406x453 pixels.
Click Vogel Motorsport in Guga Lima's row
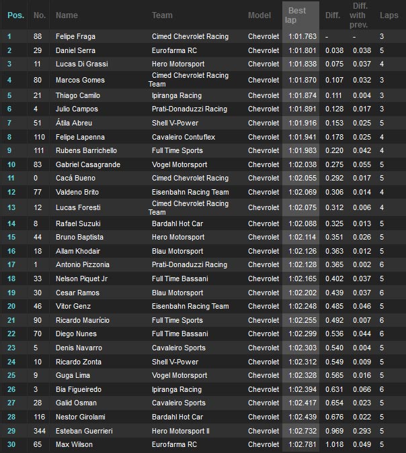pyautogui.click(x=179, y=376)
